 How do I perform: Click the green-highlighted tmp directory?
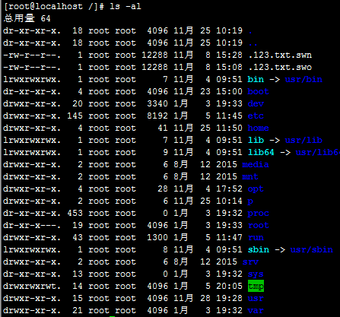pos(256,286)
